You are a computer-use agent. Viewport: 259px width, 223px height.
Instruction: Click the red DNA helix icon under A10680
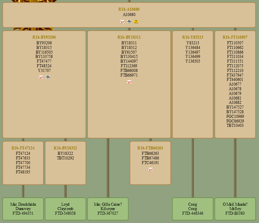click(122, 22)
